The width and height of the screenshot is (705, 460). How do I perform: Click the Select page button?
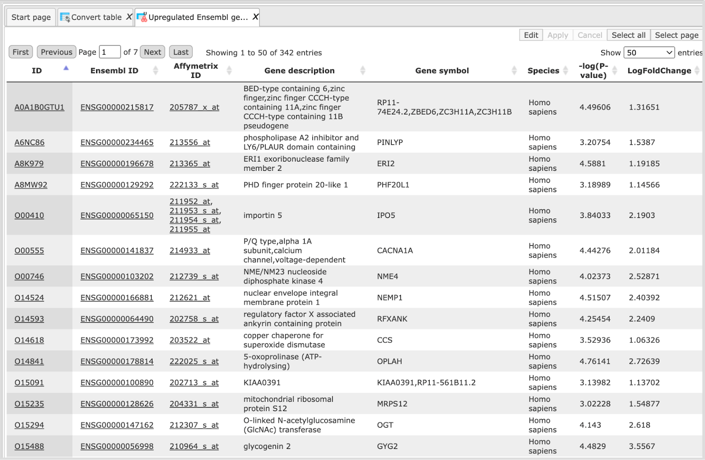[x=676, y=35]
